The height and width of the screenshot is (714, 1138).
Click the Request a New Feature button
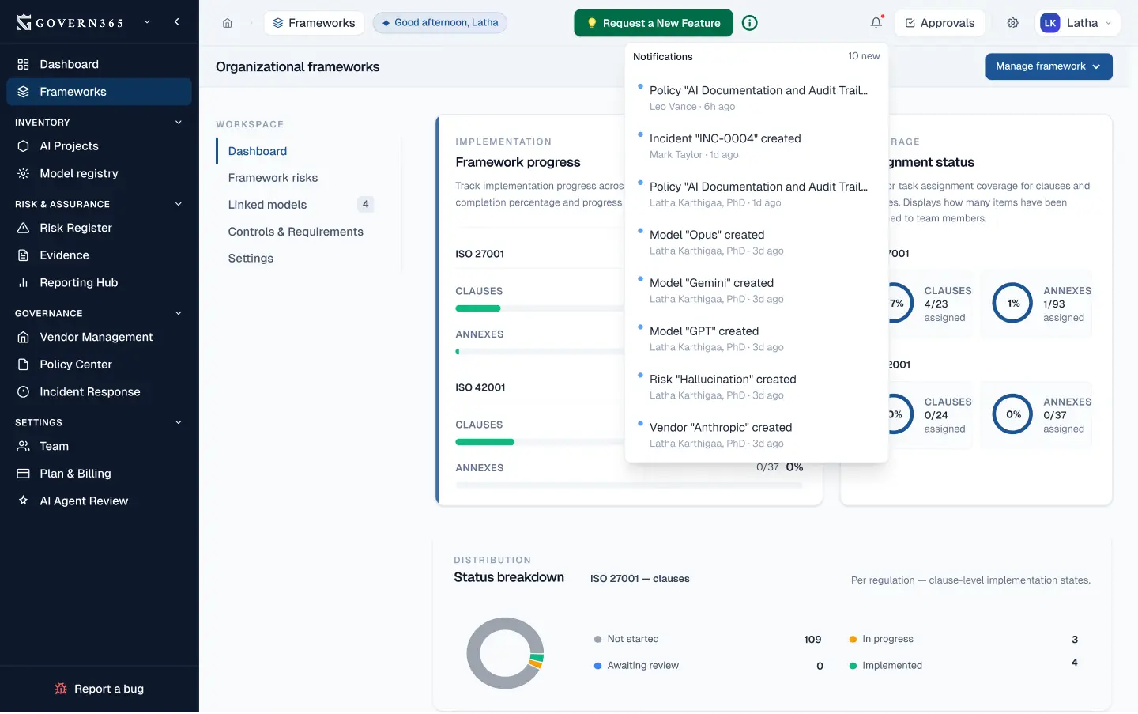(x=653, y=23)
